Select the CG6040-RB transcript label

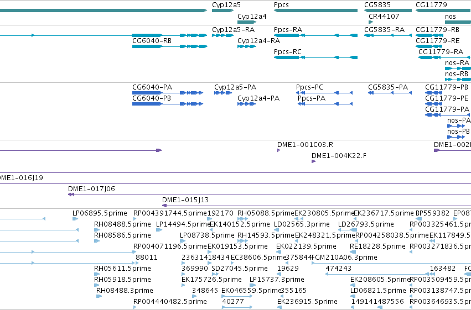(x=152, y=41)
